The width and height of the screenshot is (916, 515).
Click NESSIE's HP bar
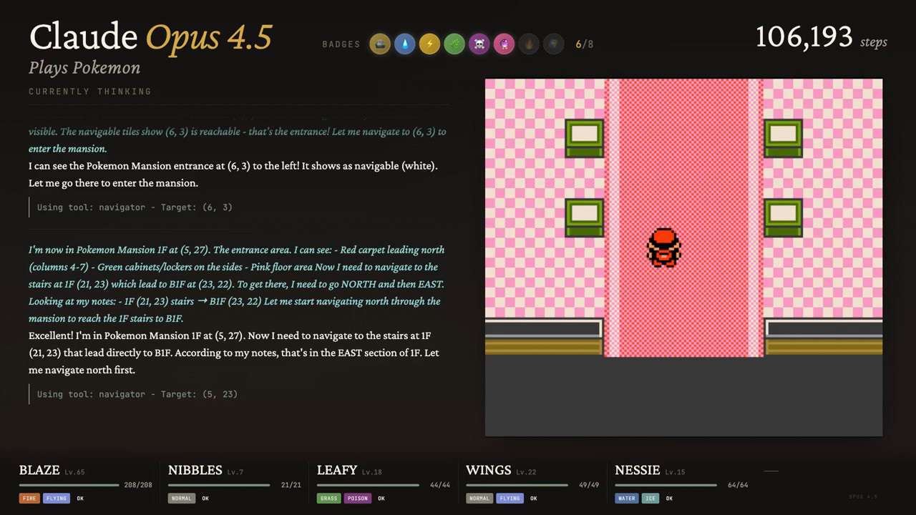[x=666, y=485]
